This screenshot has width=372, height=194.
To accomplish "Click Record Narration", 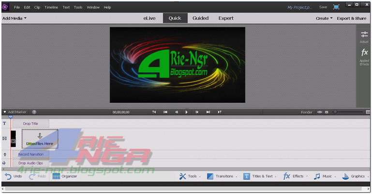I will click(x=31, y=154).
